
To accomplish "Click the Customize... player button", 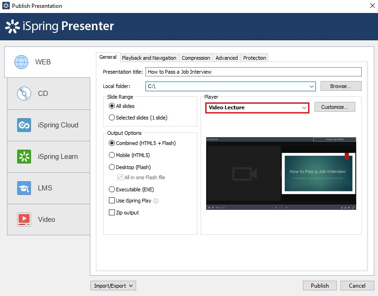I will (x=334, y=107).
